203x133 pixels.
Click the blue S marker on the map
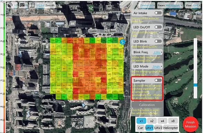122,42
